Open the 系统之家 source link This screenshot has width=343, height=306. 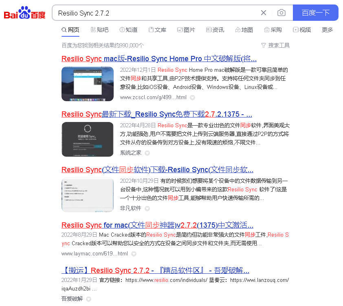point(131,153)
